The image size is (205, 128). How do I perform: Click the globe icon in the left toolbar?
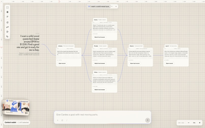tap(7, 12)
